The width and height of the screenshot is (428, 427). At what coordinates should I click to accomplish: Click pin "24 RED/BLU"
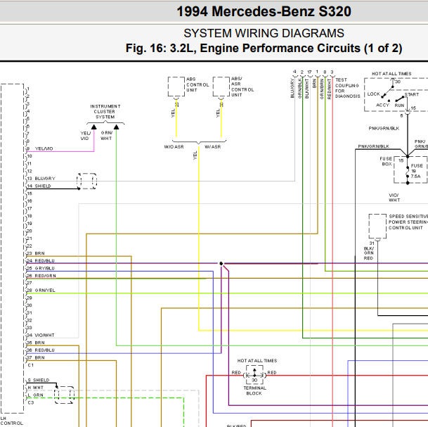coord(40,261)
